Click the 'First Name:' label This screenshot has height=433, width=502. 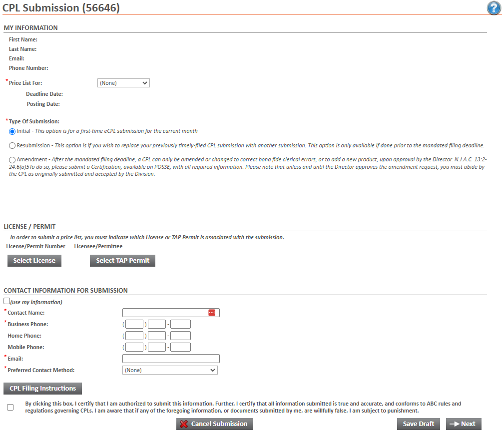coord(23,39)
